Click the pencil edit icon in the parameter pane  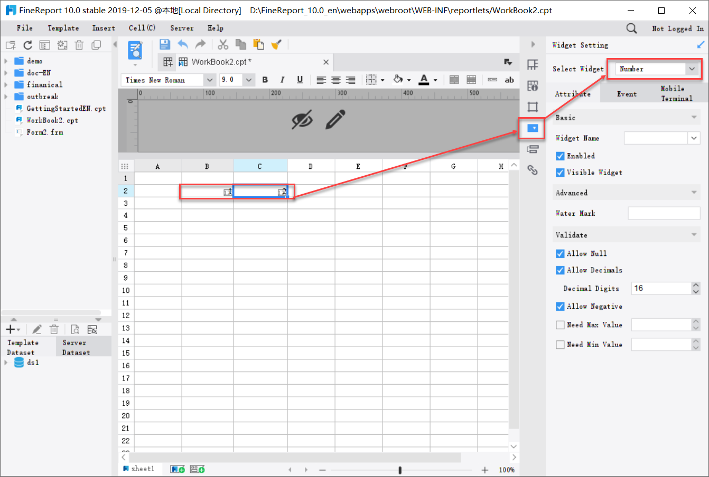coord(335,119)
